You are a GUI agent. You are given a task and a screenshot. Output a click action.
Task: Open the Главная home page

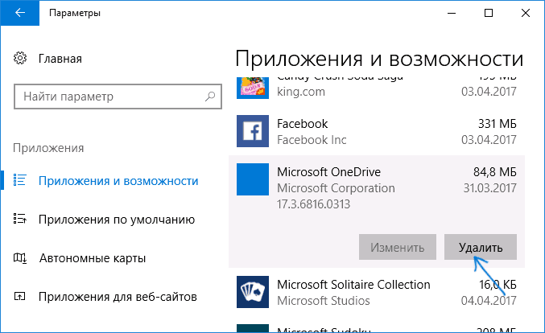click(x=60, y=59)
